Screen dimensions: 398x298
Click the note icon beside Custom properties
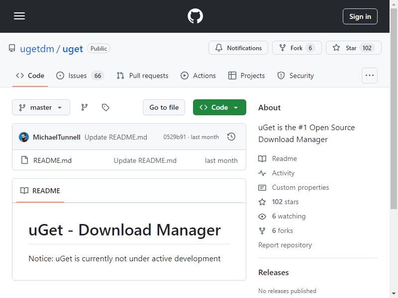(x=262, y=188)
